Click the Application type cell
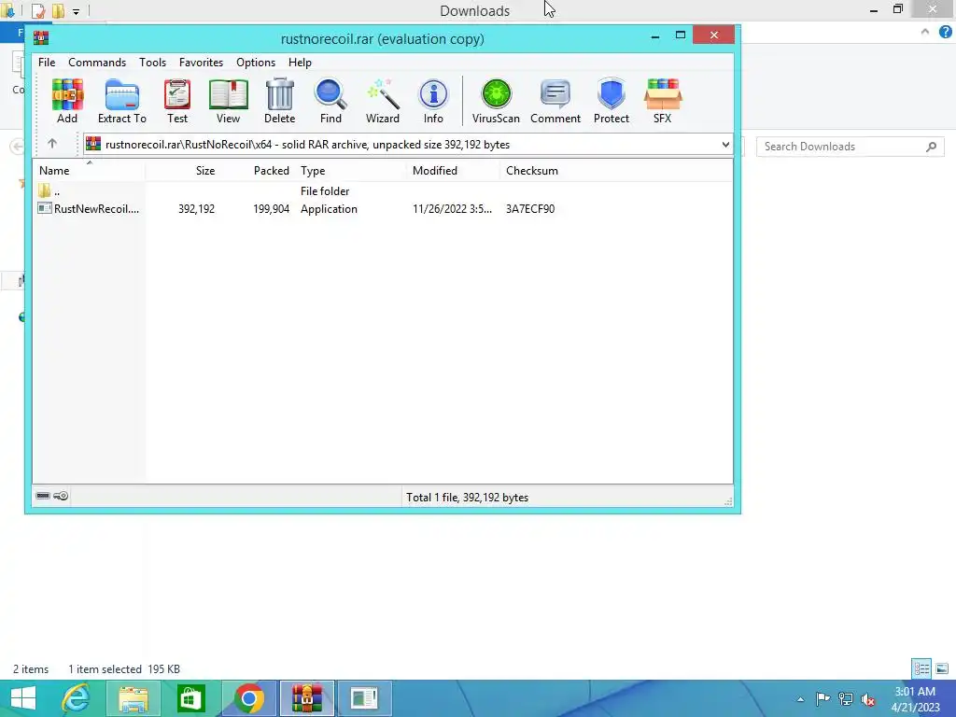 [x=329, y=208]
